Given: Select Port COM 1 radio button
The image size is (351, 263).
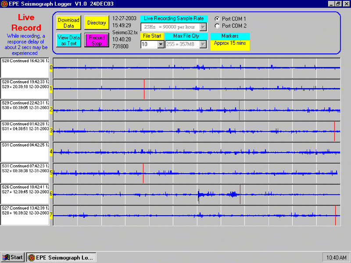Looking at the screenshot, I should [217, 19].
